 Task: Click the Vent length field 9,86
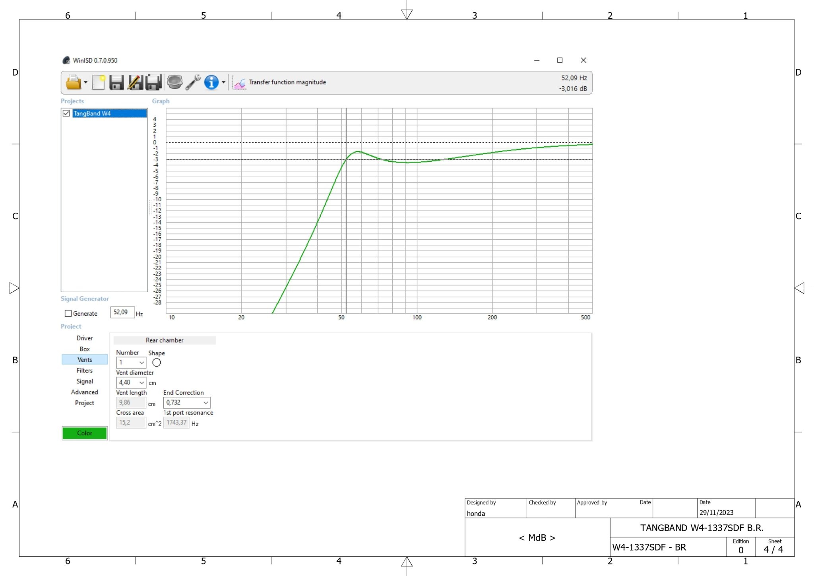click(x=131, y=403)
